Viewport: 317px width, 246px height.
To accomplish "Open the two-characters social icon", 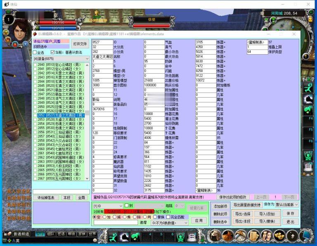I will 267,236.
